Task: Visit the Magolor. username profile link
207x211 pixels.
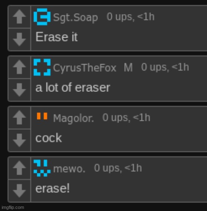Action: (x=73, y=118)
